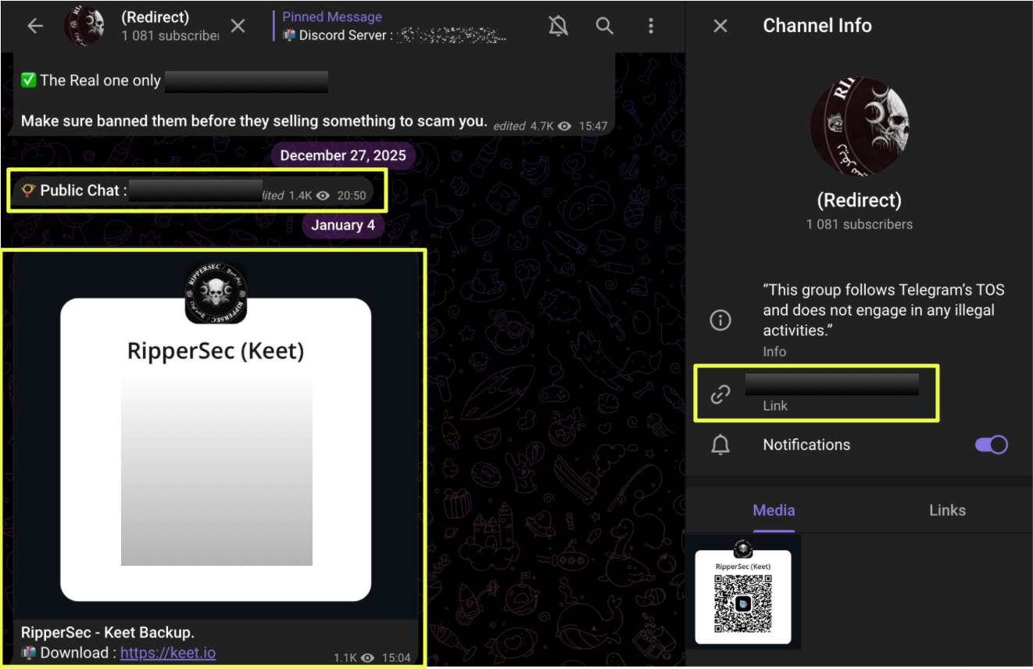The height and width of the screenshot is (669, 1033).
Task: Click the info circle icon
Action: pos(720,320)
